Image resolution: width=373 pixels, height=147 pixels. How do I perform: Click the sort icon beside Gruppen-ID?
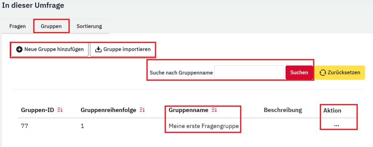coord(60,110)
